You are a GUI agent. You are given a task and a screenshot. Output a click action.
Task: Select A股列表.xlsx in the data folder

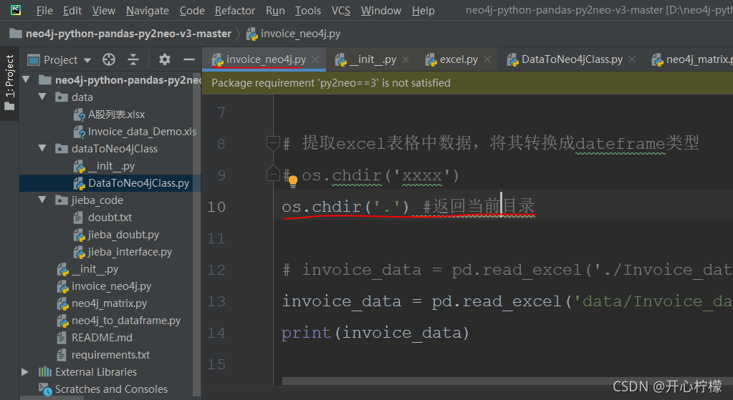pyautogui.click(x=109, y=114)
